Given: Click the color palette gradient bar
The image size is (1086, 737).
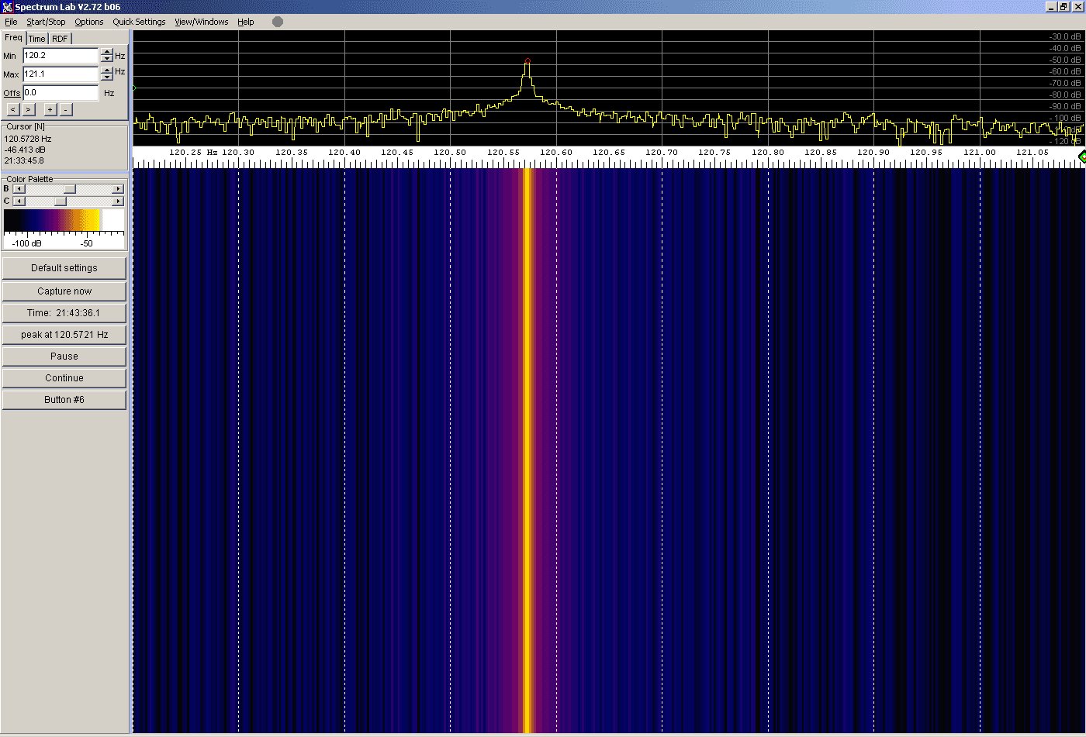Looking at the screenshot, I should pyautogui.click(x=64, y=220).
